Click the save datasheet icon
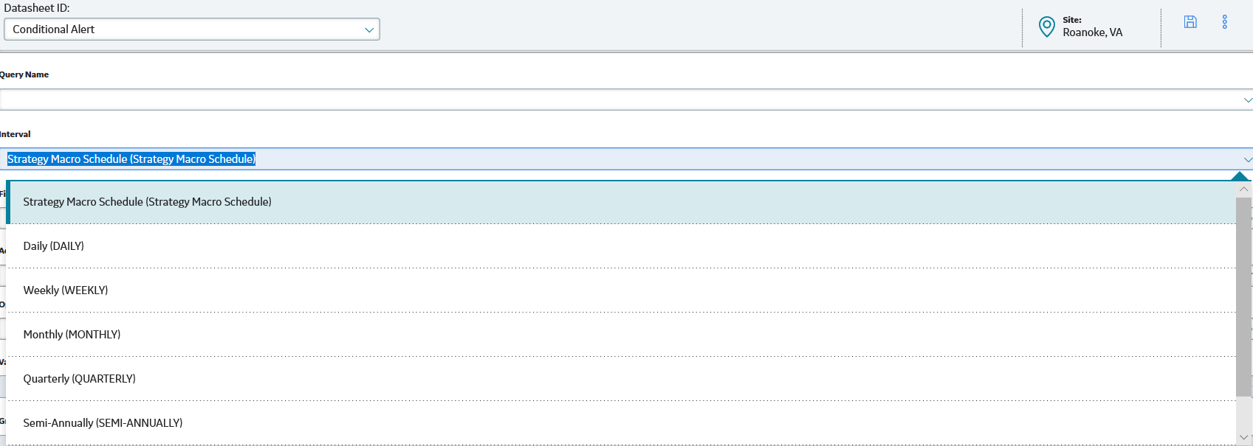Image resolution: width=1253 pixels, height=446 pixels. pyautogui.click(x=1190, y=22)
